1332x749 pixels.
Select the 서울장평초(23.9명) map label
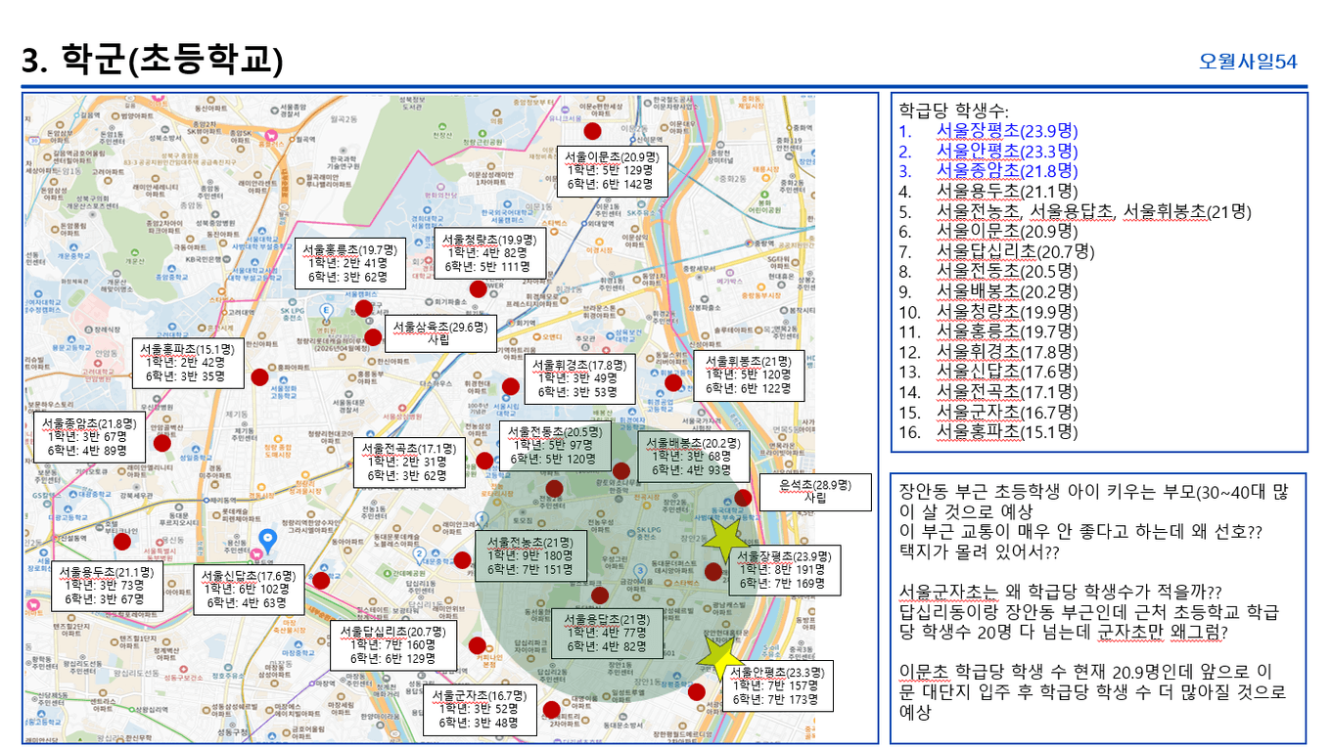point(784,569)
